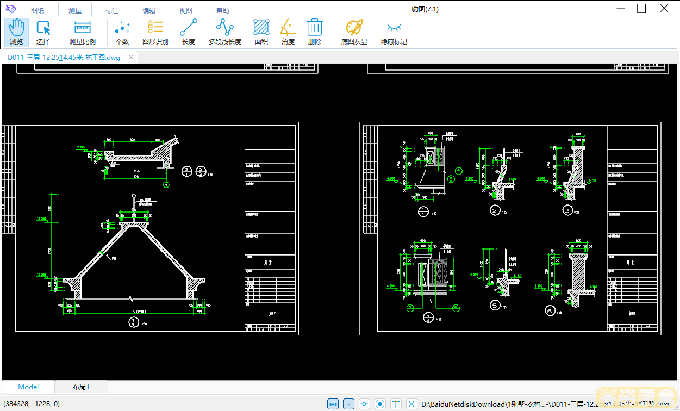The height and width of the screenshot is (411, 680).
Task: Click the 豹图(7.1) window title
Action: tap(425, 9)
